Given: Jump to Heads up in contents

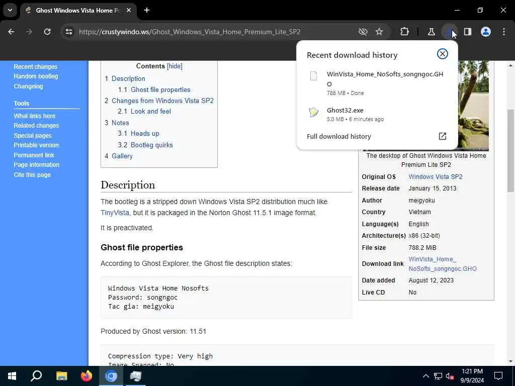Looking at the screenshot, I should (145, 133).
